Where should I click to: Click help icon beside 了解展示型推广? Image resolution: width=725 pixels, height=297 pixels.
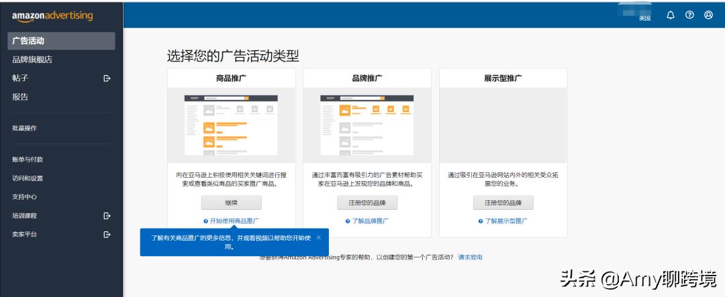[481, 221]
